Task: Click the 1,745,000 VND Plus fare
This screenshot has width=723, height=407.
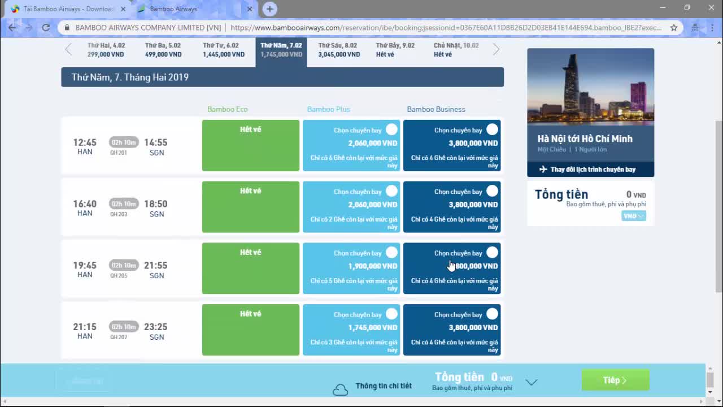Action: [x=373, y=327]
